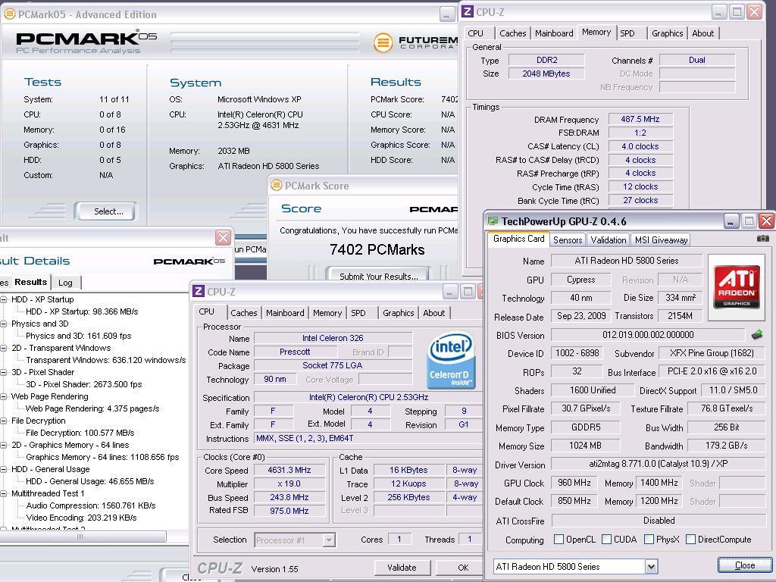This screenshot has height=582, width=776.
Task: Collapse the File Decryption tree node
Action: [4, 421]
